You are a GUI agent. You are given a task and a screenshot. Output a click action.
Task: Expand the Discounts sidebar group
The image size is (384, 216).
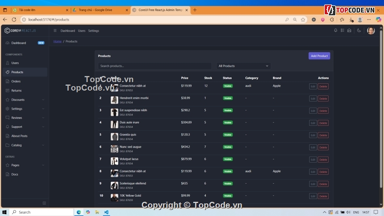(x=25, y=100)
